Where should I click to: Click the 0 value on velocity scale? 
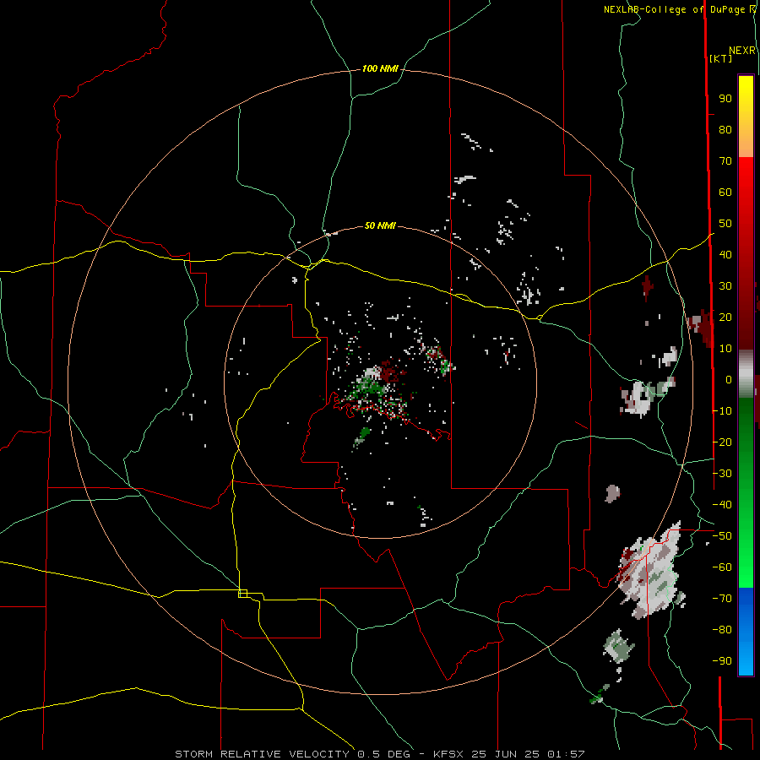click(x=729, y=380)
